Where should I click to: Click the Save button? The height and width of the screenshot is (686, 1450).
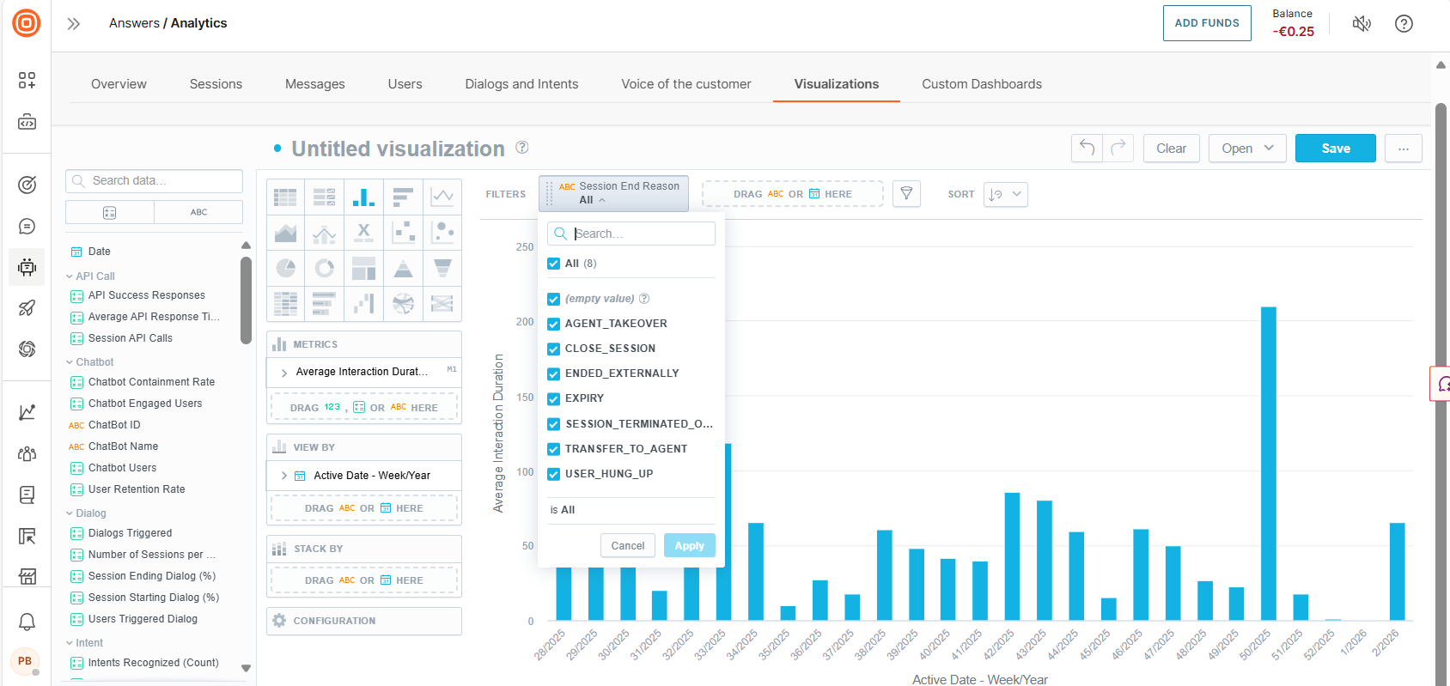click(1335, 148)
